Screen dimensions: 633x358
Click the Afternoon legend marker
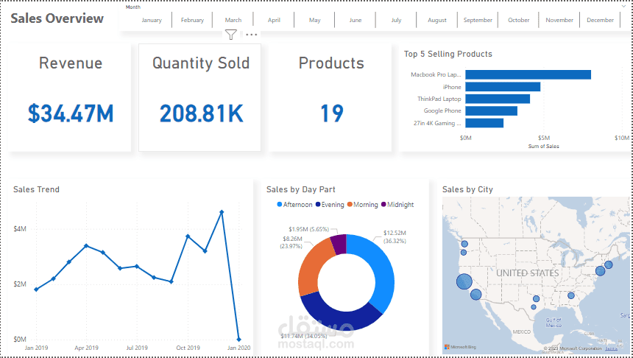pyautogui.click(x=280, y=205)
